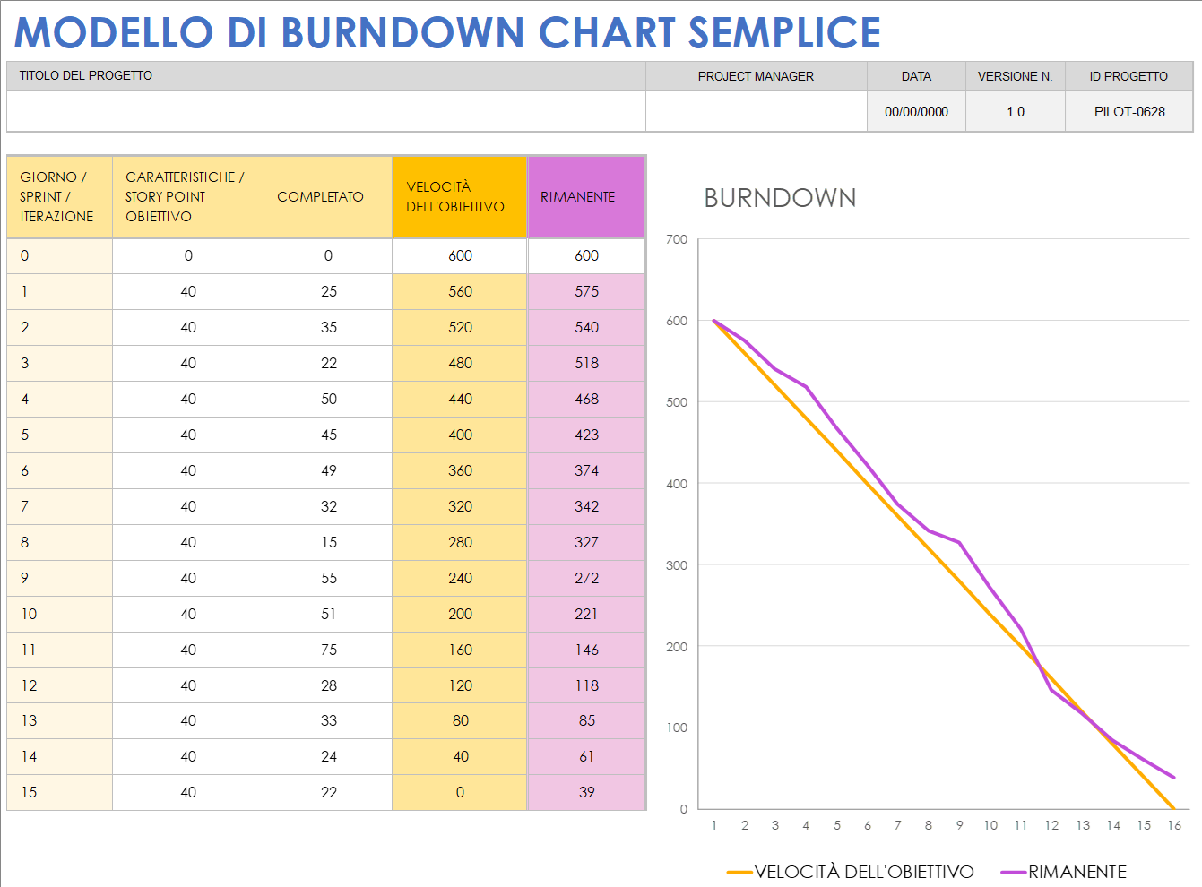Select the purple RIMANENTE column header
Screen dimensions: 1202x887
585,197
